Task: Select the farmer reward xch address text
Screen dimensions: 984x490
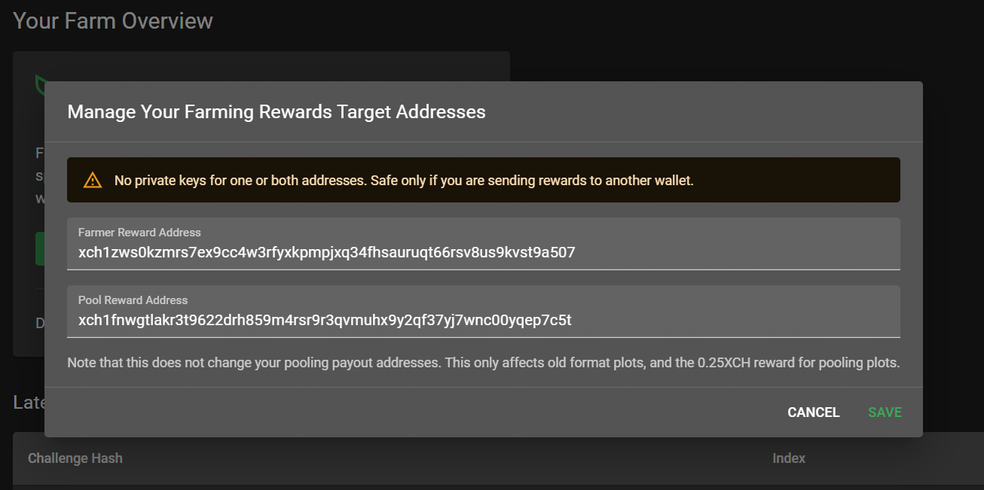Action: coord(327,251)
